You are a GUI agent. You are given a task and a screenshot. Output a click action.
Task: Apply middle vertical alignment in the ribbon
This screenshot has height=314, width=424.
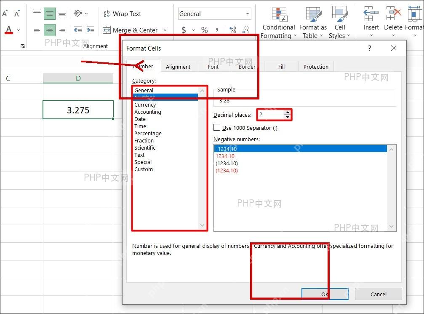50,13
